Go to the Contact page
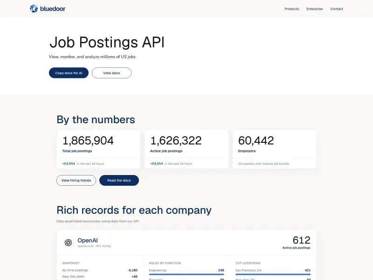 tap(337, 9)
